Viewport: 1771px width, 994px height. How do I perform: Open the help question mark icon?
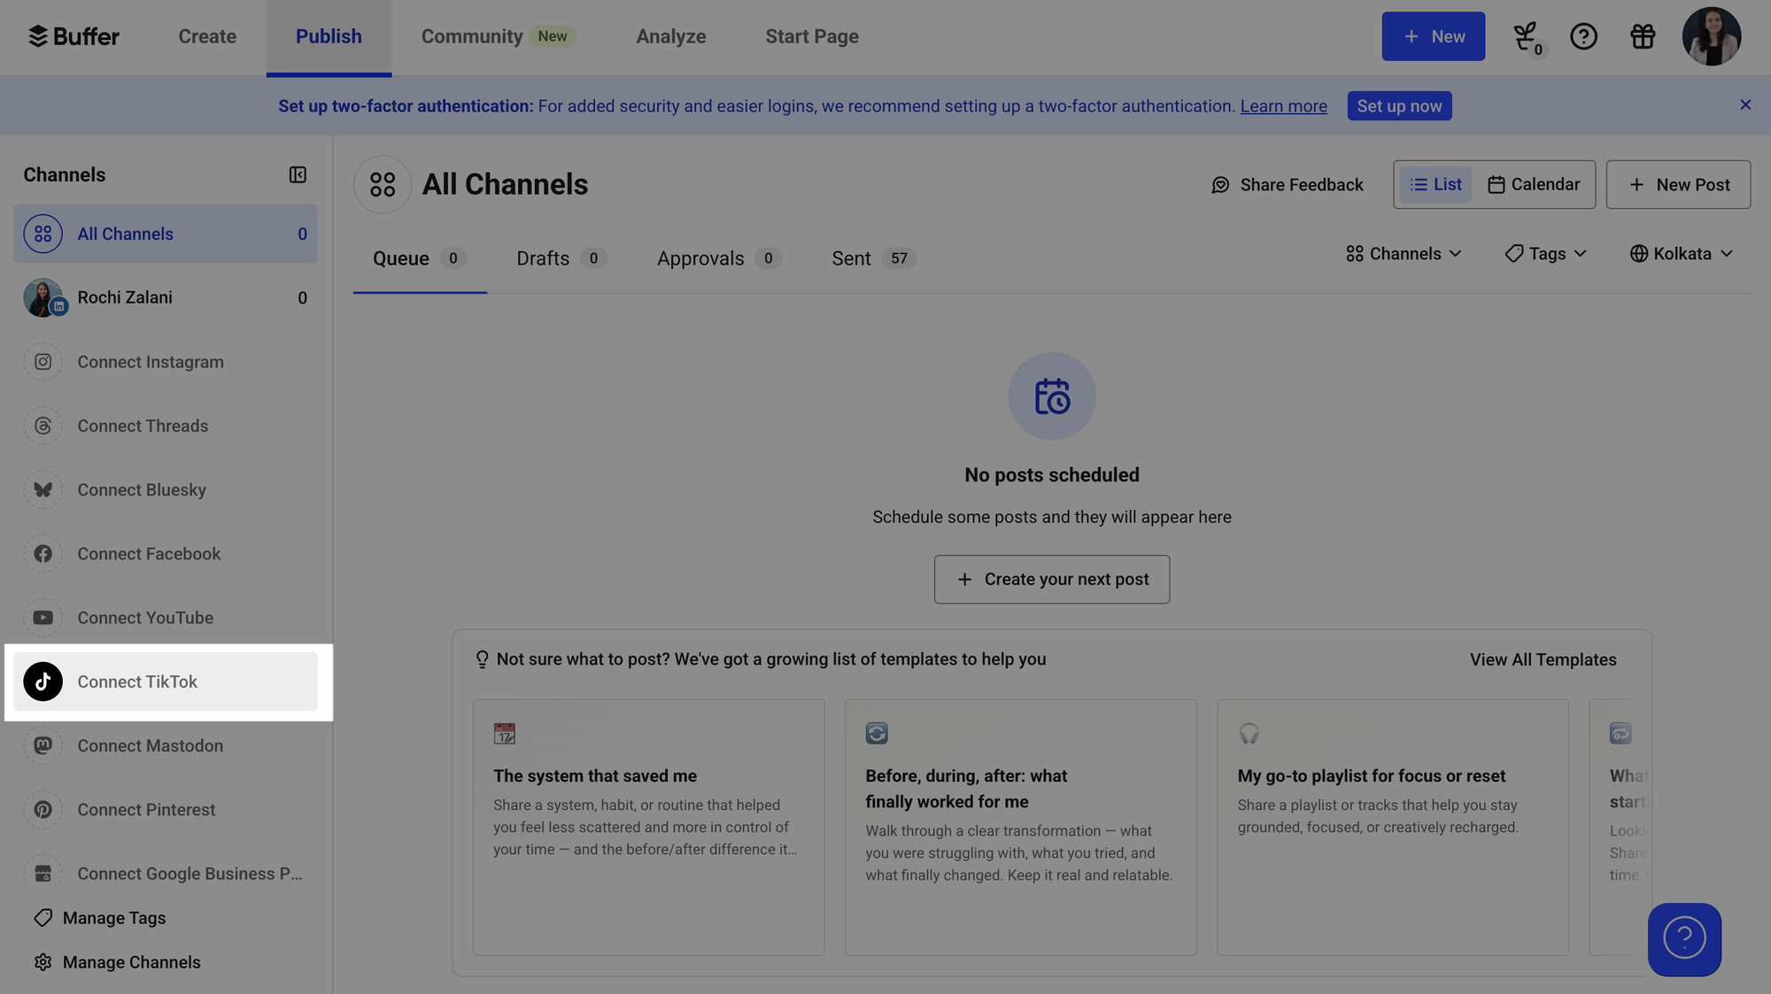click(x=1583, y=36)
